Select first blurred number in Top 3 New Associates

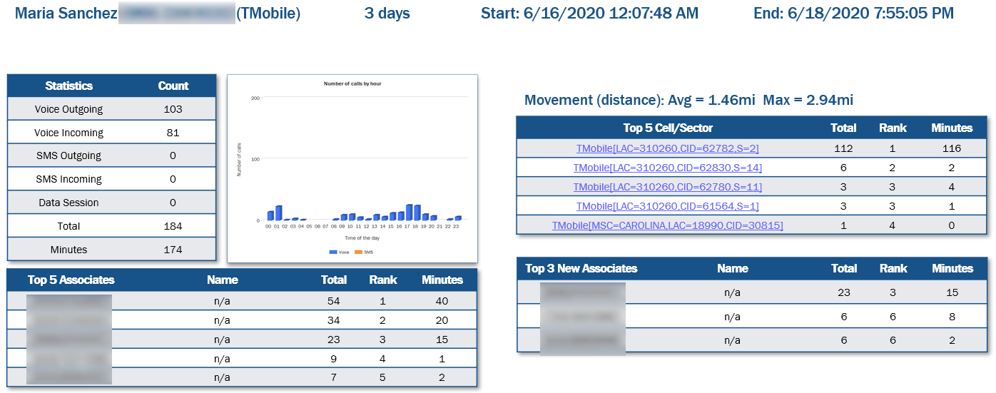point(582,292)
